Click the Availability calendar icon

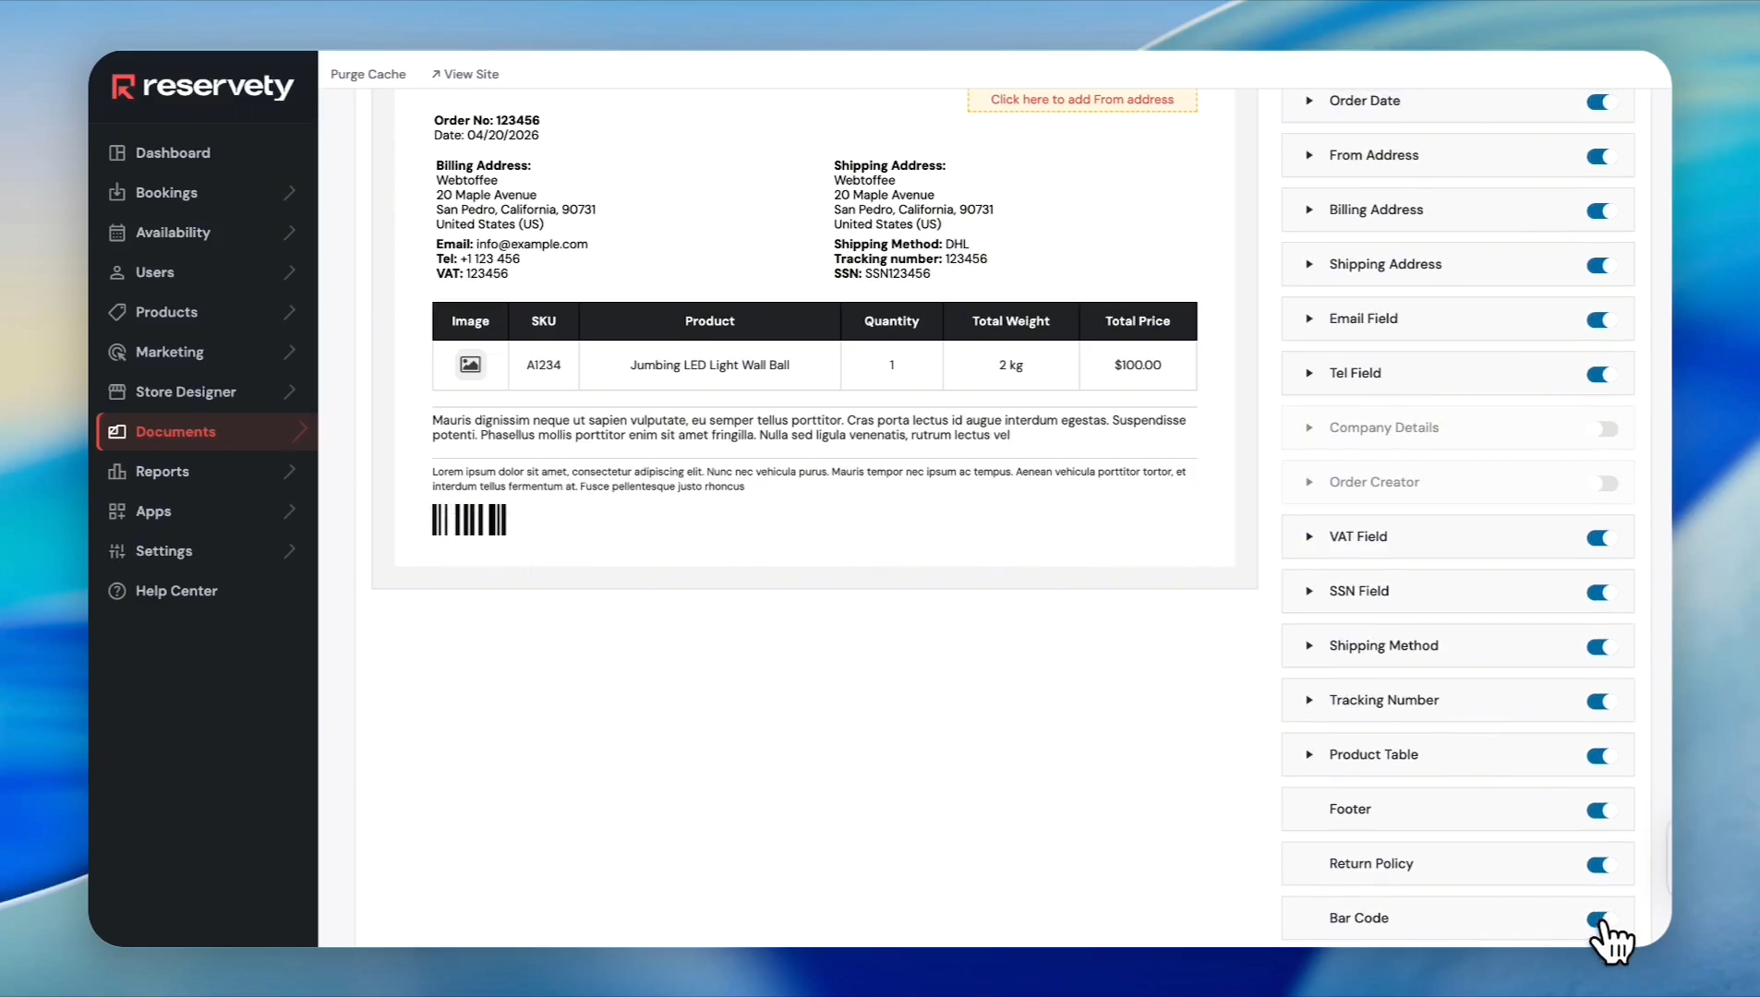coord(117,233)
